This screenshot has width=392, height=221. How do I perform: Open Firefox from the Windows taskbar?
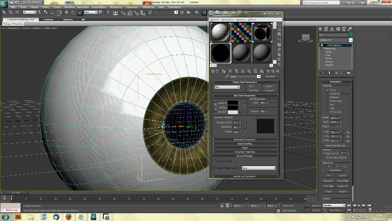68,217
